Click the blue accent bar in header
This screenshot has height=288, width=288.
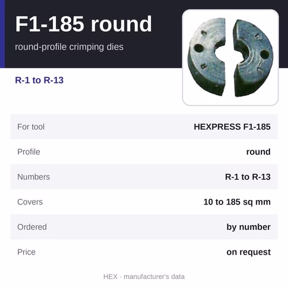point(2,34)
